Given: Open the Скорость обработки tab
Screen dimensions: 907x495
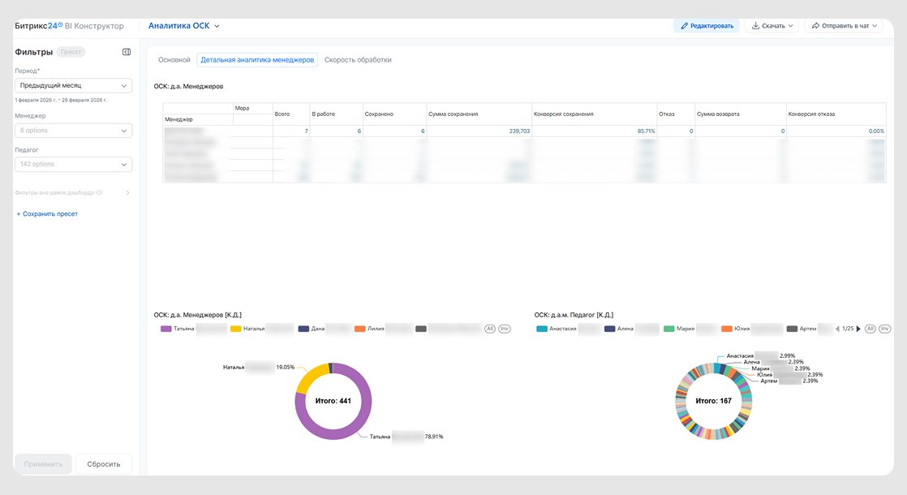Looking at the screenshot, I should (x=358, y=60).
